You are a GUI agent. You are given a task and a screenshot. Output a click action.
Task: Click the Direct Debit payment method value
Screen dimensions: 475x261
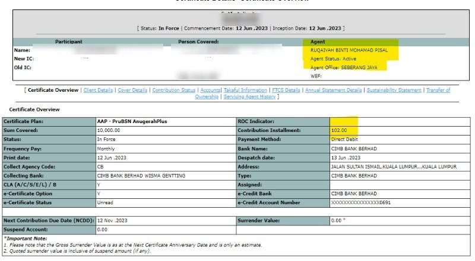click(344, 139)
